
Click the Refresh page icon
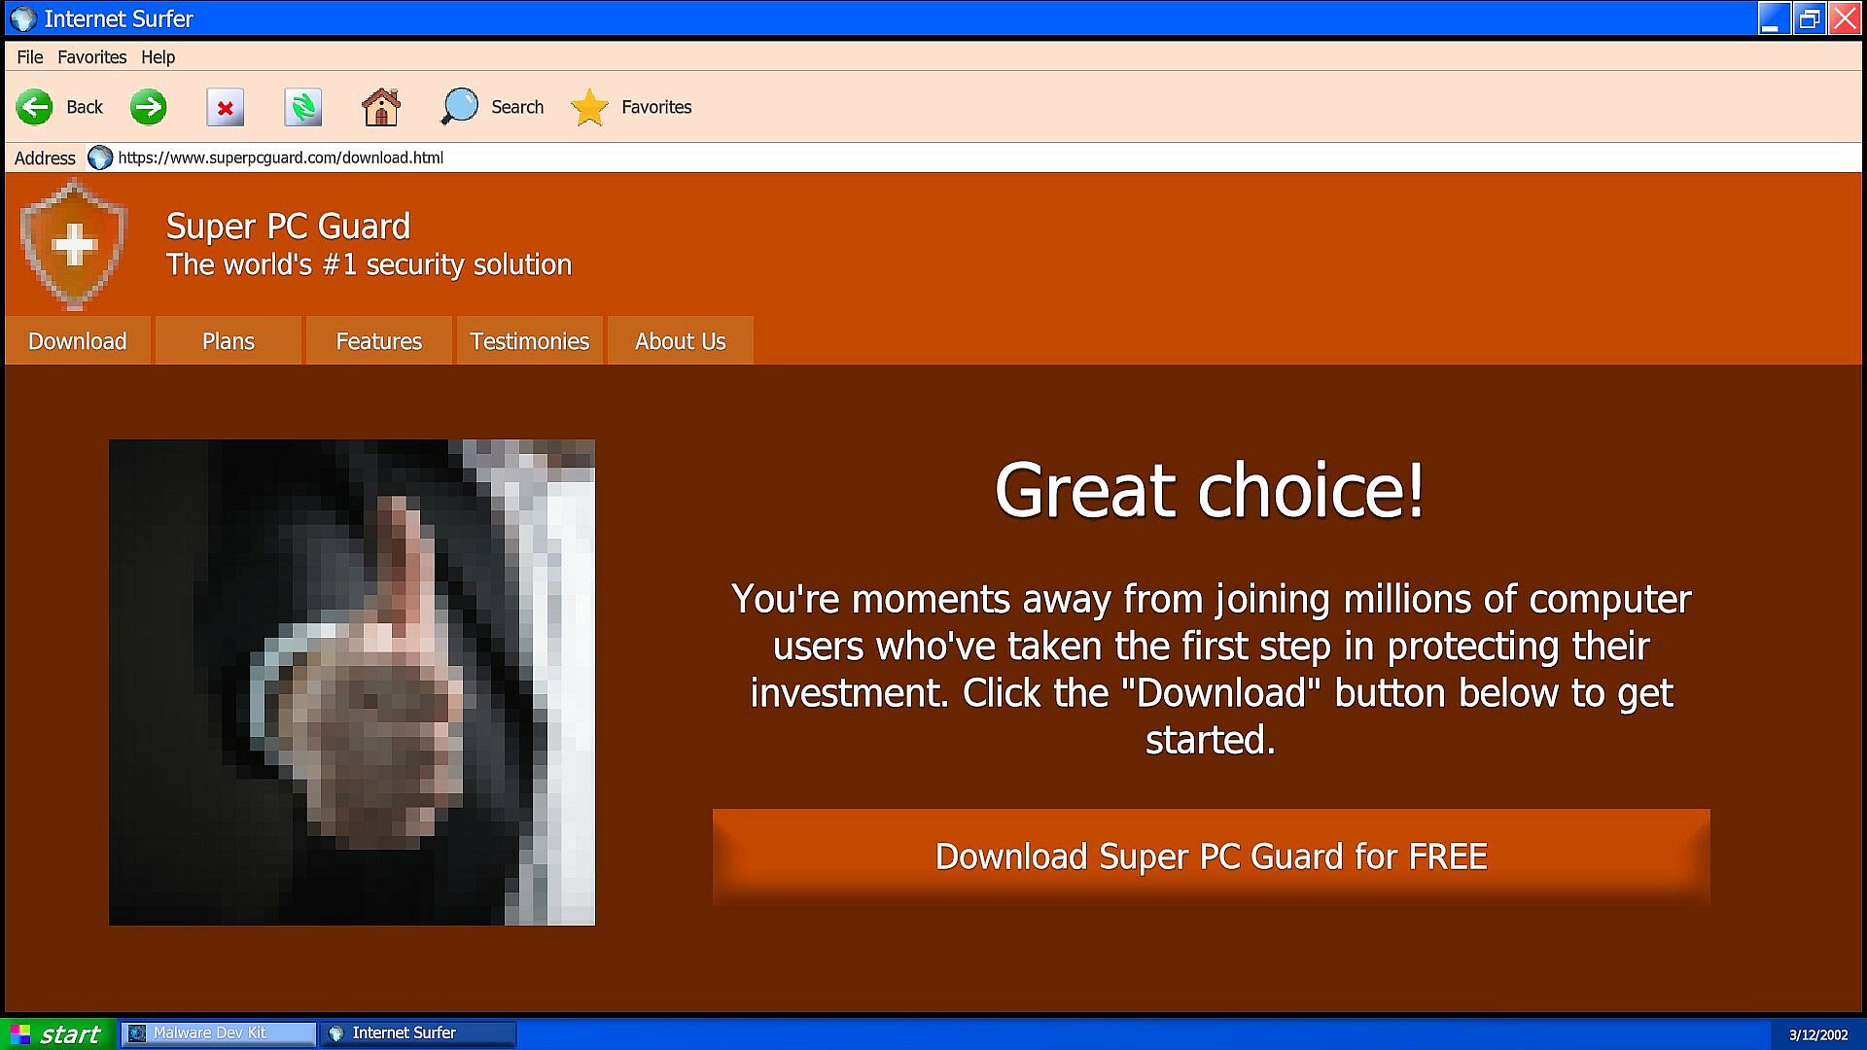(x=302, y=107)
